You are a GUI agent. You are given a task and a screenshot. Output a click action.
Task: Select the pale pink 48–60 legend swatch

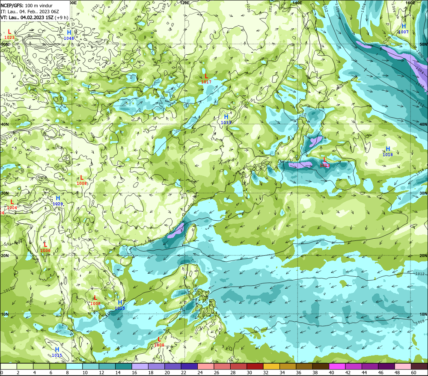pos(403,366)
